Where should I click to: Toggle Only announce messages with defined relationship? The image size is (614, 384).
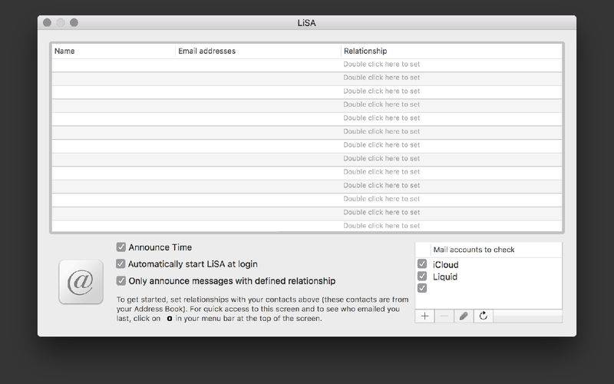coord(121,280)
